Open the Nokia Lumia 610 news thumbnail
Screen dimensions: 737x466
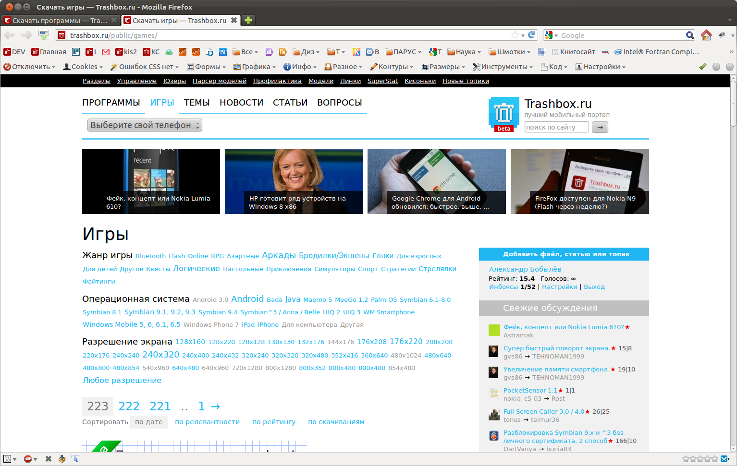[151, 181]
